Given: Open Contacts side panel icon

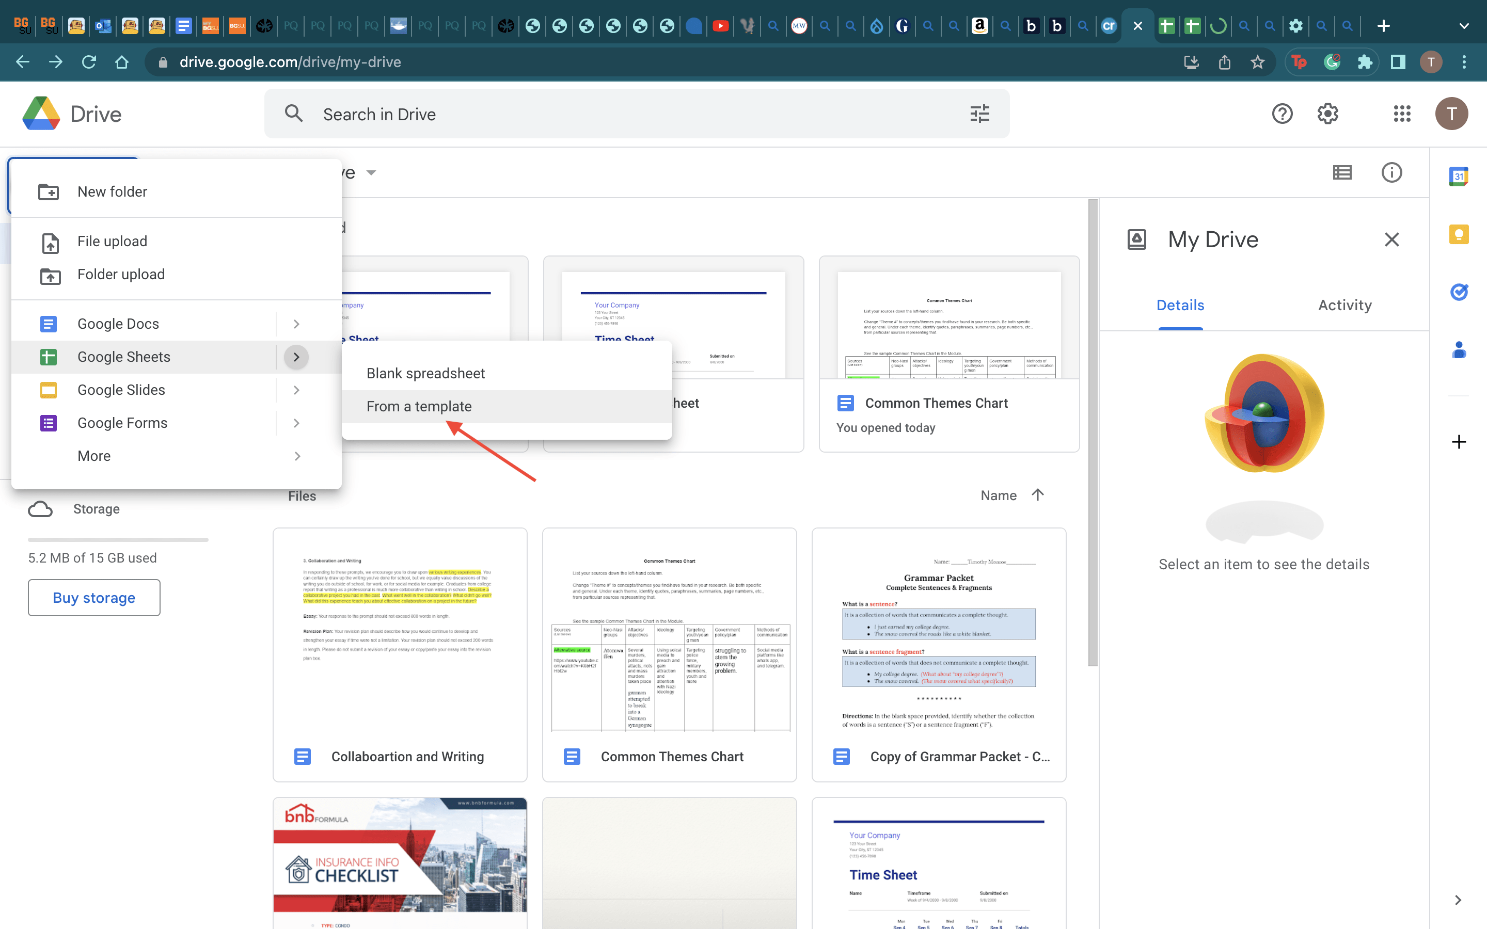Looking at the screenshot, I should (1459, 350).
